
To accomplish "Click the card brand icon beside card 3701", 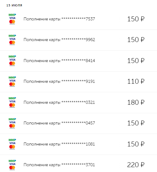I will [12, 165].
